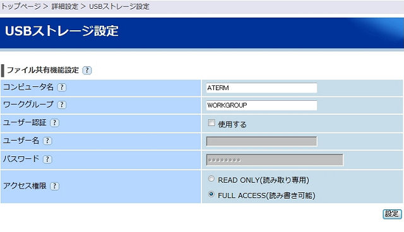
Task: Click the アクセス権限 label
Action: tap(25, 186)
